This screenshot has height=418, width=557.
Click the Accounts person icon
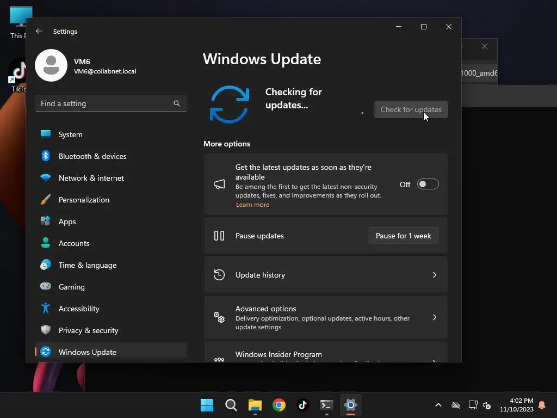coord(46,243)
